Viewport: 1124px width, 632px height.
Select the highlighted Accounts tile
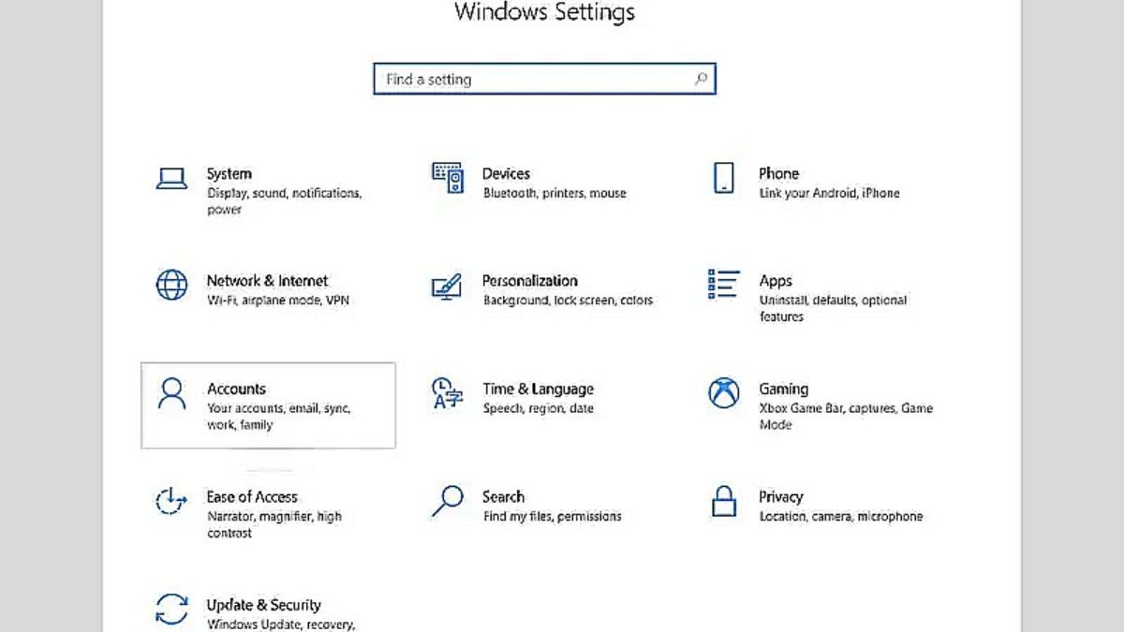(x=268, y=405)
